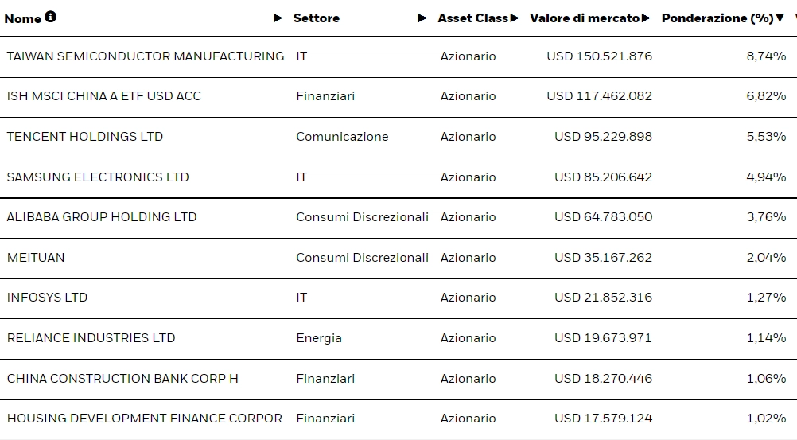Click the Ponderazione (%) header label

(717, 18)
